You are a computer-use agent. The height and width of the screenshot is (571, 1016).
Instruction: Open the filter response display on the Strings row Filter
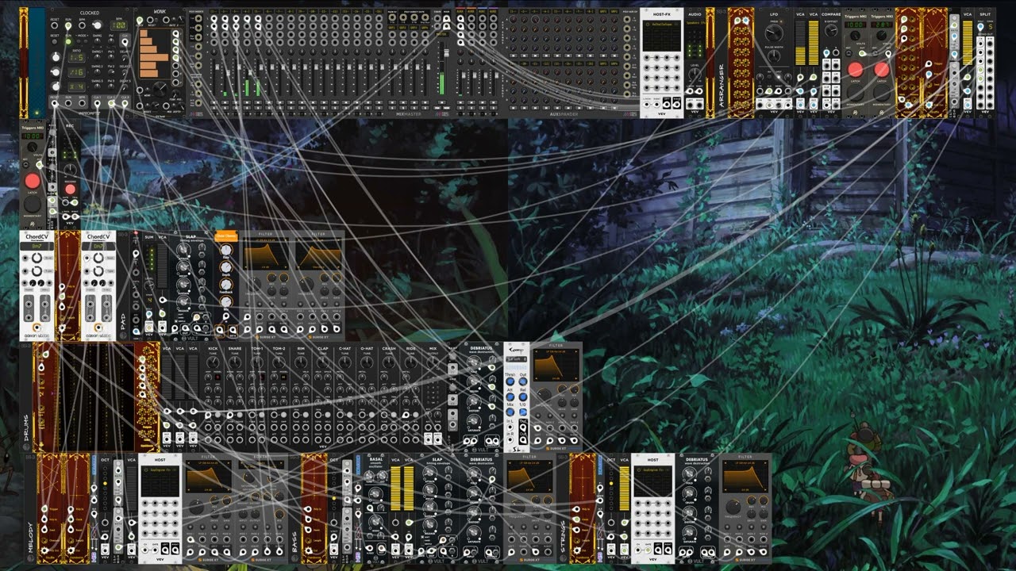click(745, 477)
